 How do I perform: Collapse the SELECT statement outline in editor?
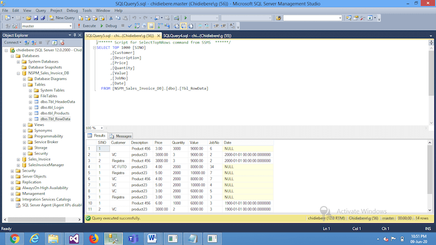click(94, 48)
